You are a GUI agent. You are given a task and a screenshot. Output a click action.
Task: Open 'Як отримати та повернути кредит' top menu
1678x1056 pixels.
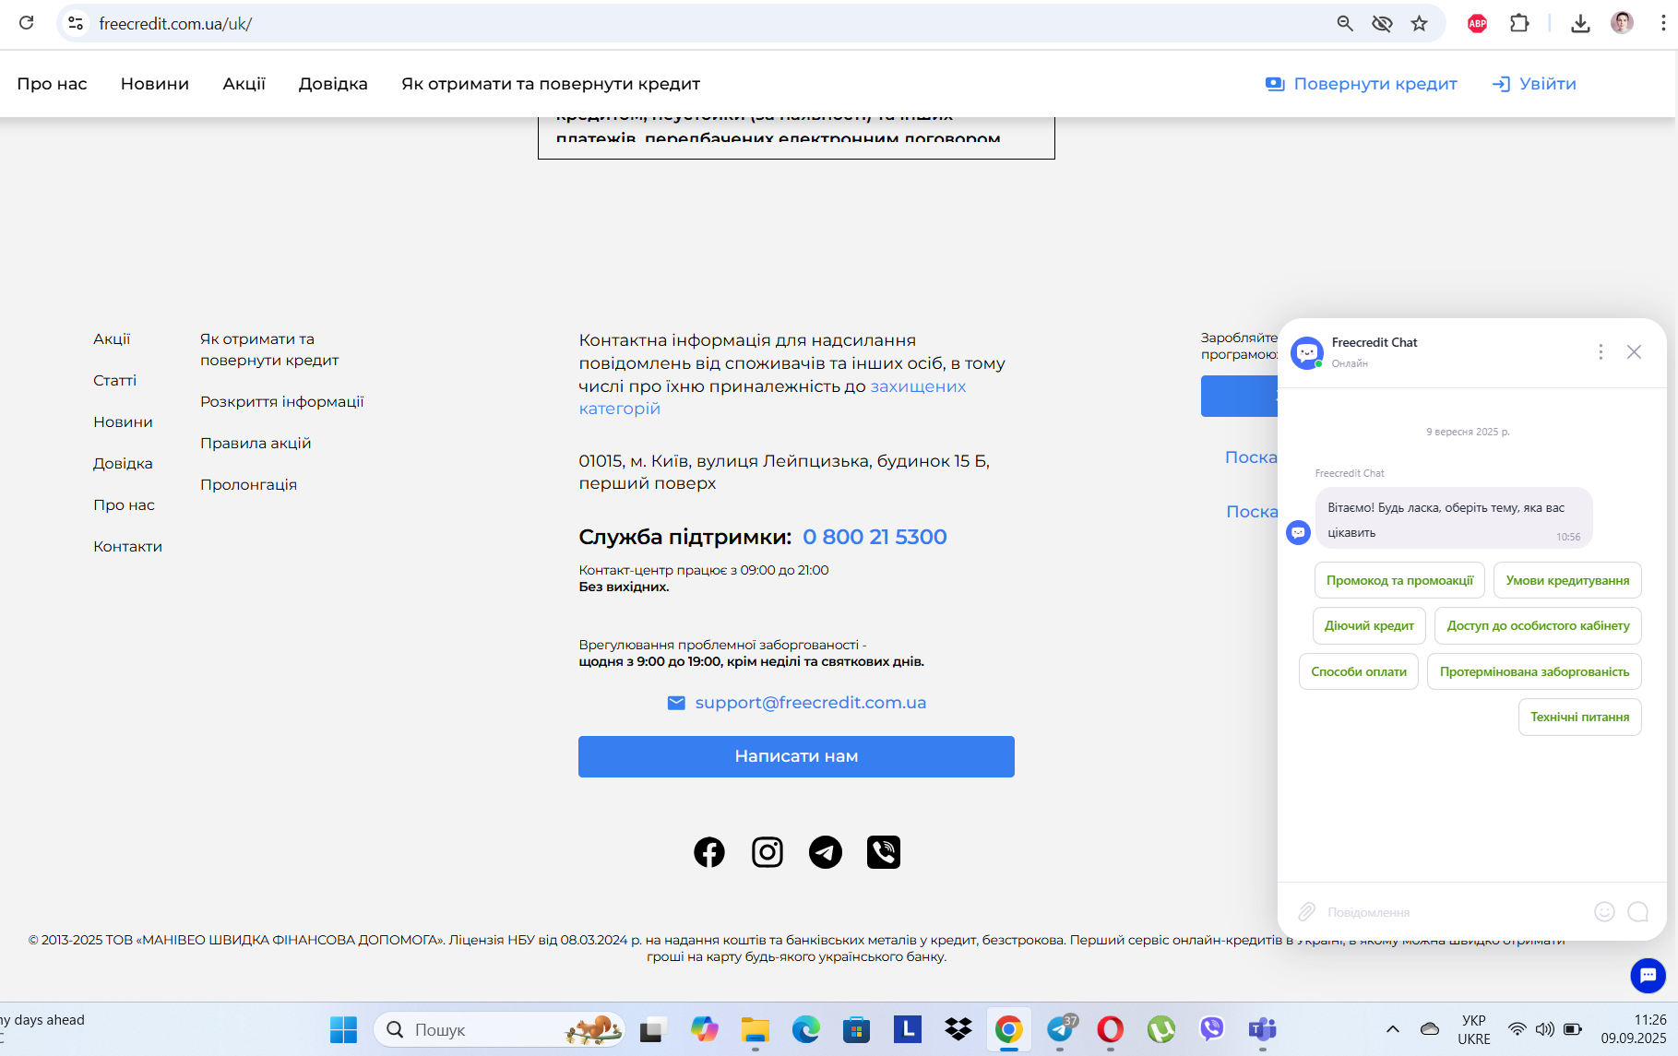coord(551,84)
